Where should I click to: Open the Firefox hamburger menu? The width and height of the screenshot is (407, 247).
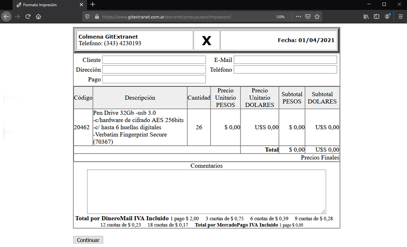click(x=400, y=17)
